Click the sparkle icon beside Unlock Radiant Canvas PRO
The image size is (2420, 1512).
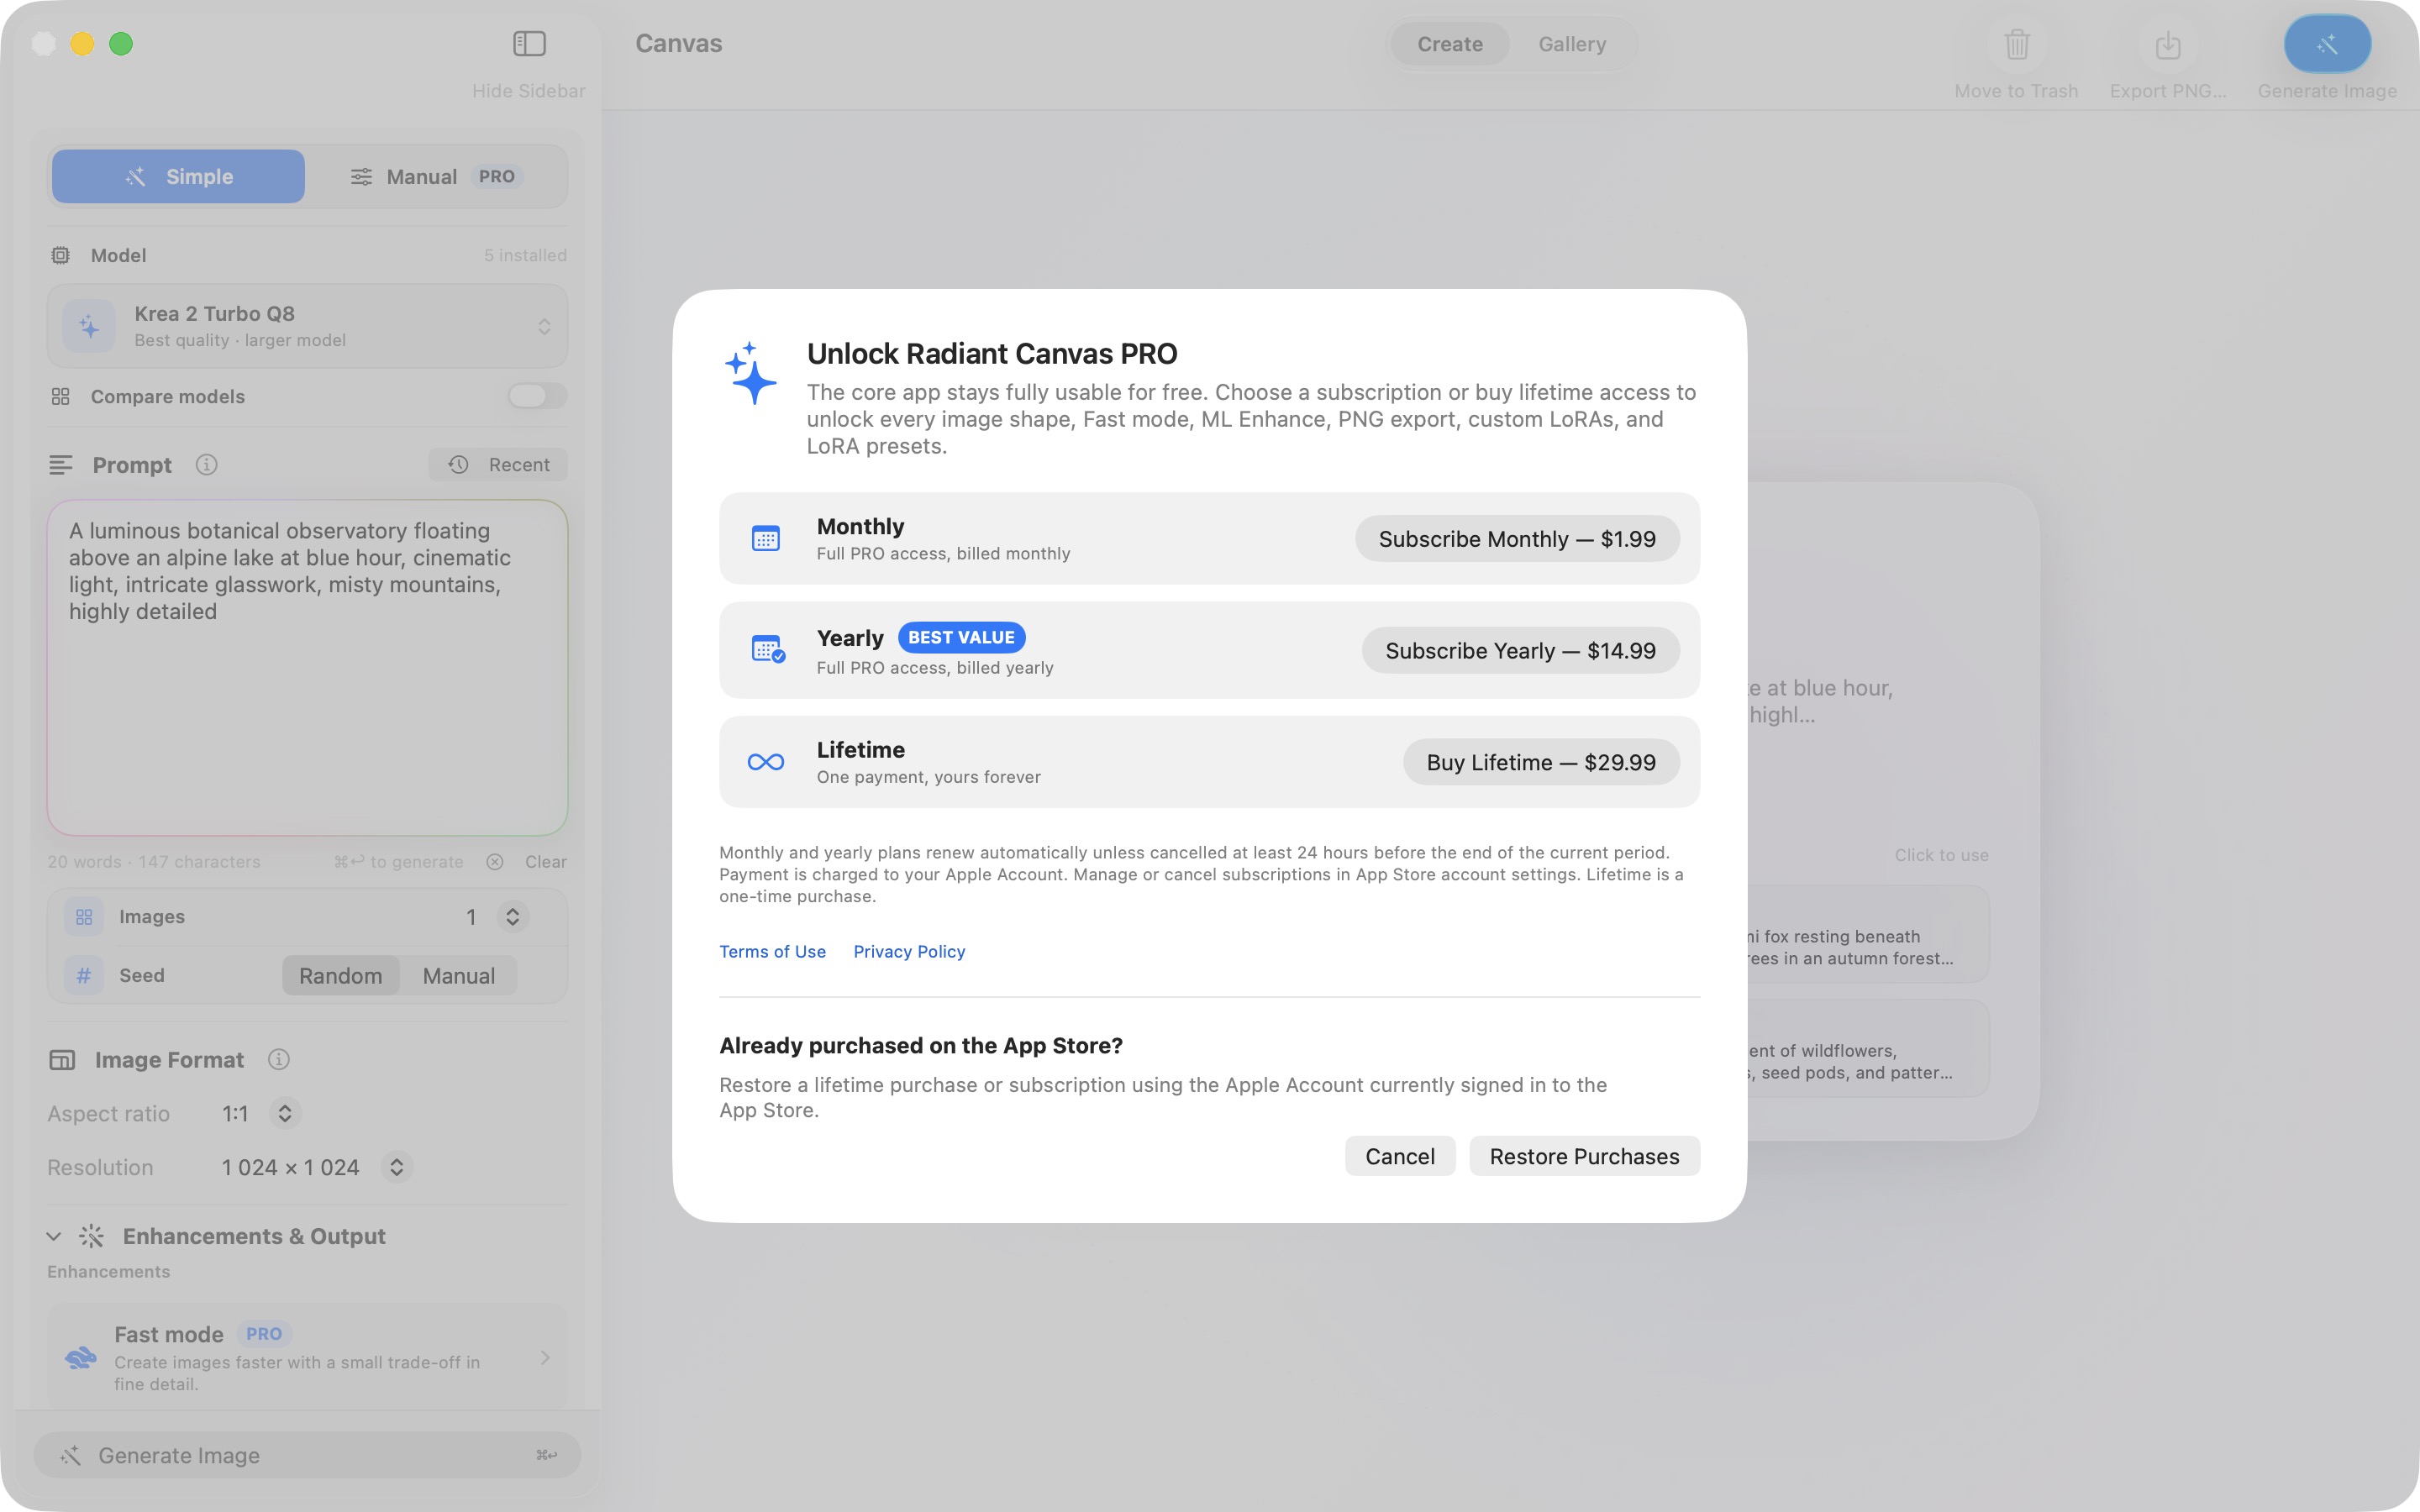coord(750,373)
